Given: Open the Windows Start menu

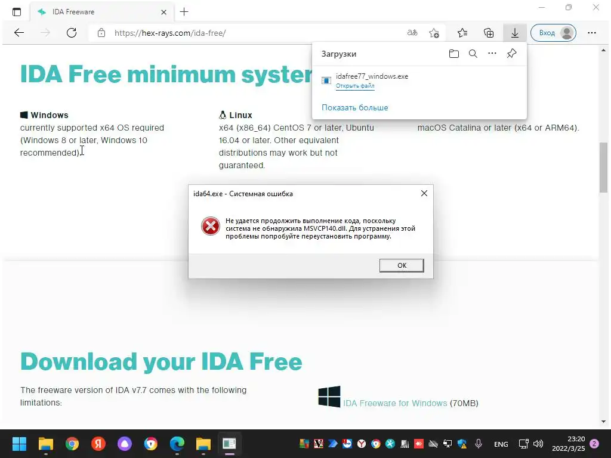Looking at the screenshot, I should [x=19, y=444].
